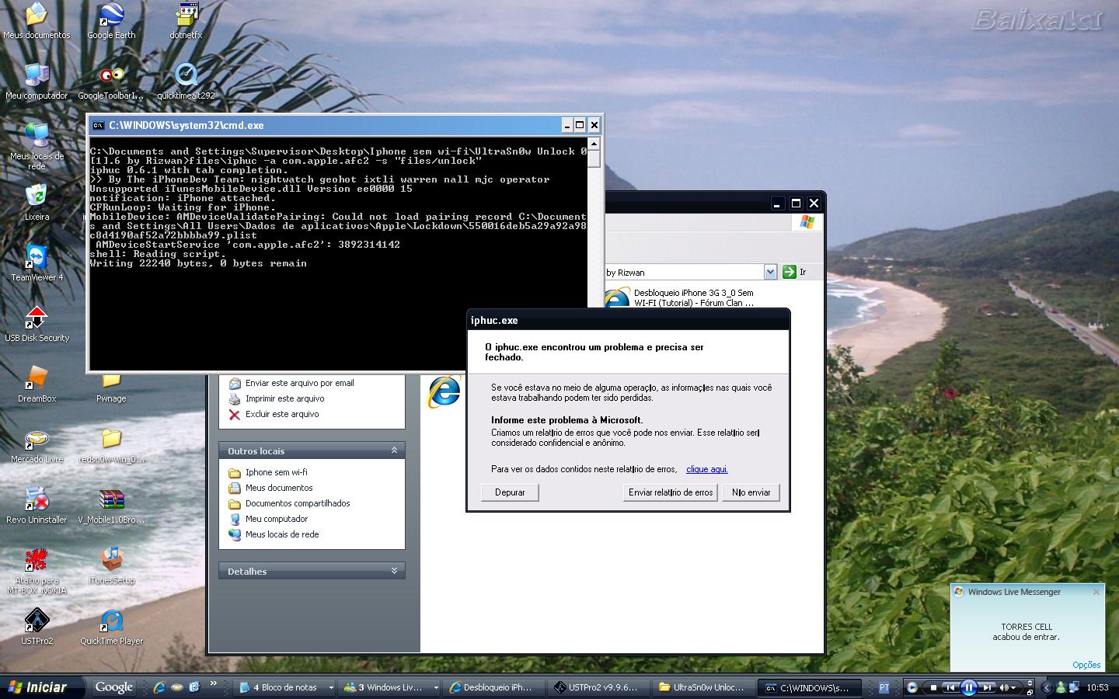Launch Revo Uninstaller from the desktop
This screenshot has height=699, width=1119.
click(x=37, y=502)
